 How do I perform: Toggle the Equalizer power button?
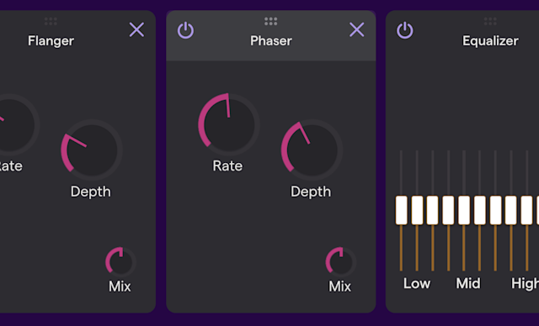[405, 30]
